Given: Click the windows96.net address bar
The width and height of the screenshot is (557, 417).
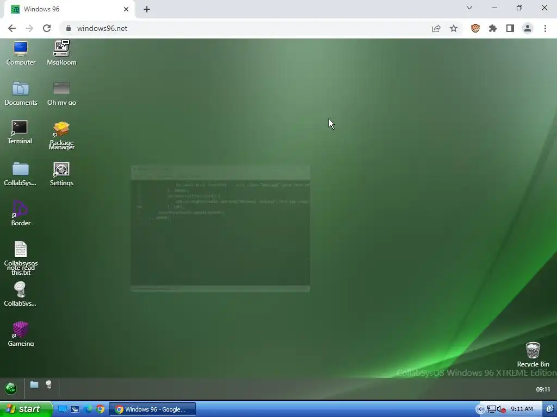Looking at the screenshot, I should pyautogui.click(x=245, y=28).
